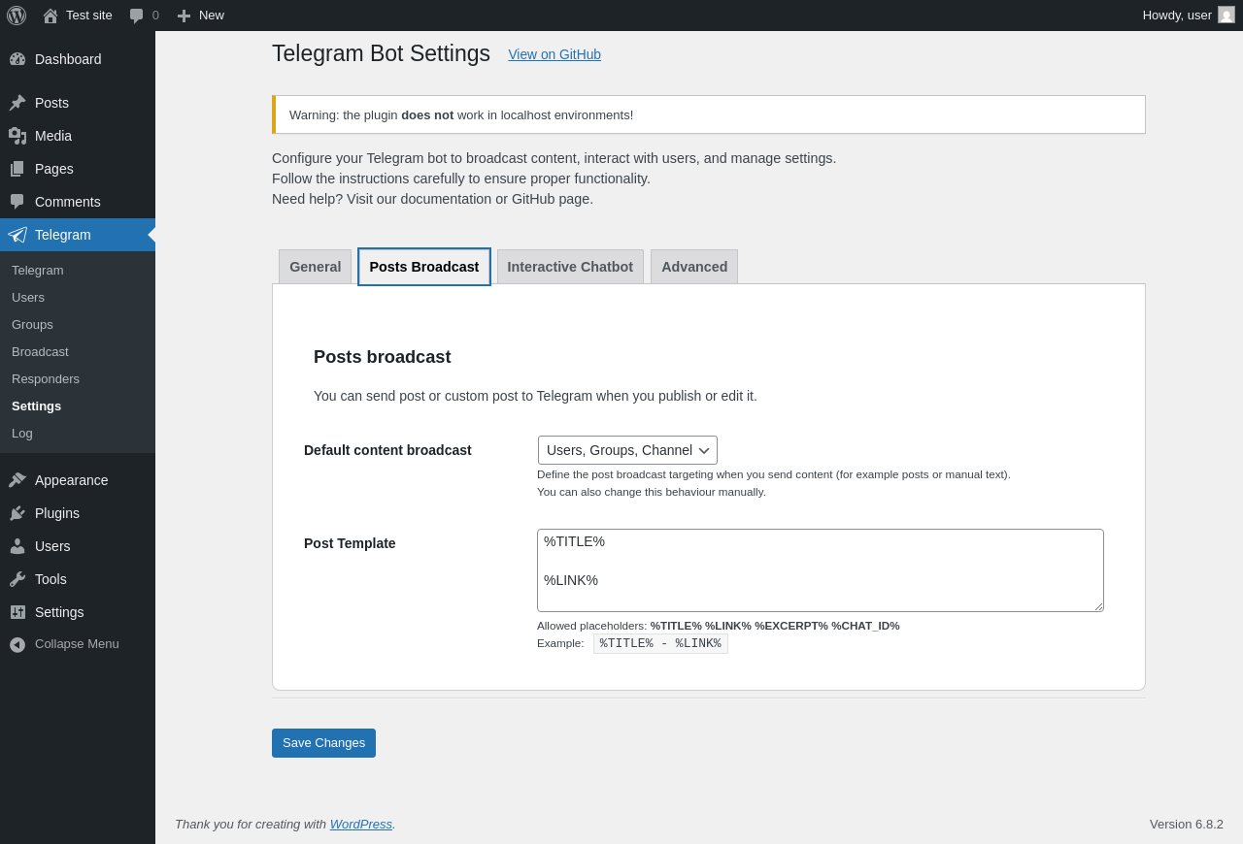Click the plus icon beside New

[184, 16]
